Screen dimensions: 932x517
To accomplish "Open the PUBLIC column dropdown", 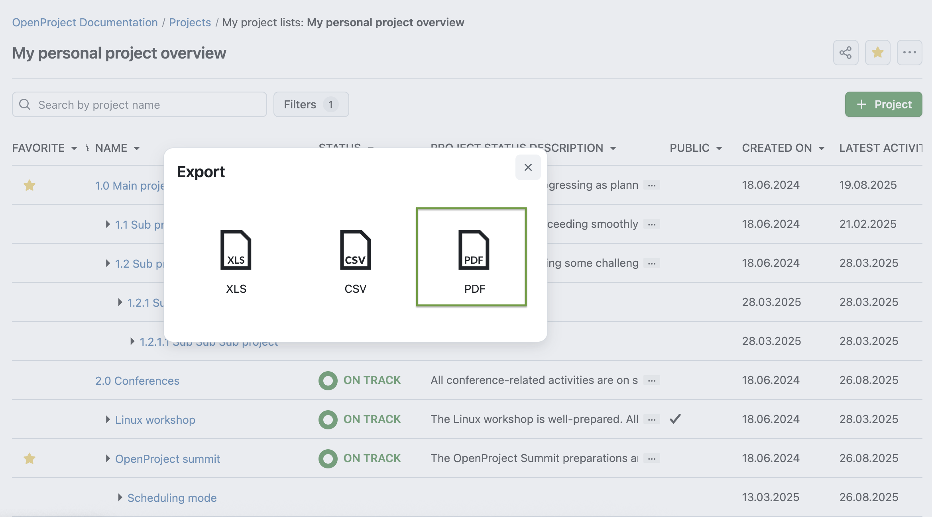I will coord(718,148).
